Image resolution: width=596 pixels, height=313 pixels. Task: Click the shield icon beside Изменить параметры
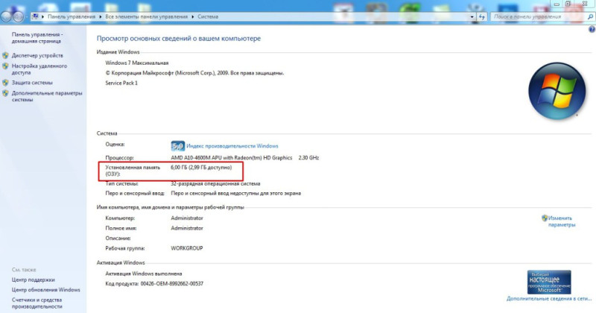coord(545,218)
